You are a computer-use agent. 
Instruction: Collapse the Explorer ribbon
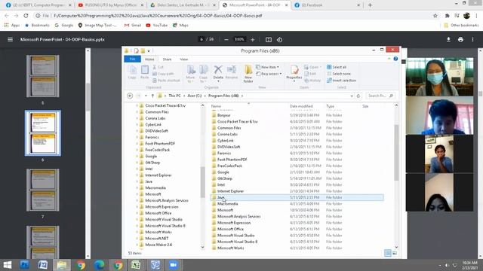click(389, 59)
